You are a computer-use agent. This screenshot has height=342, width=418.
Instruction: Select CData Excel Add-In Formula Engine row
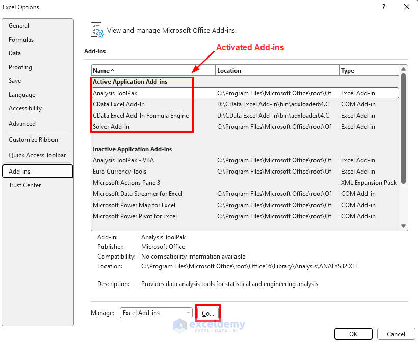click(x=245, y=115)
